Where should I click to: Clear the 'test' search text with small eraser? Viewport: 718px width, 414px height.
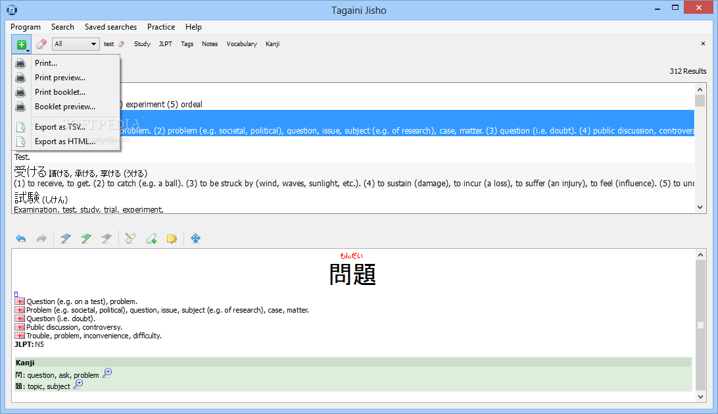(122, 44)
